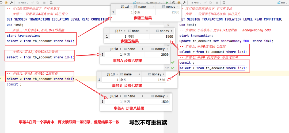Sort by name column in 步骤五结果 table
289x133 pixels.
pos(135,31)
